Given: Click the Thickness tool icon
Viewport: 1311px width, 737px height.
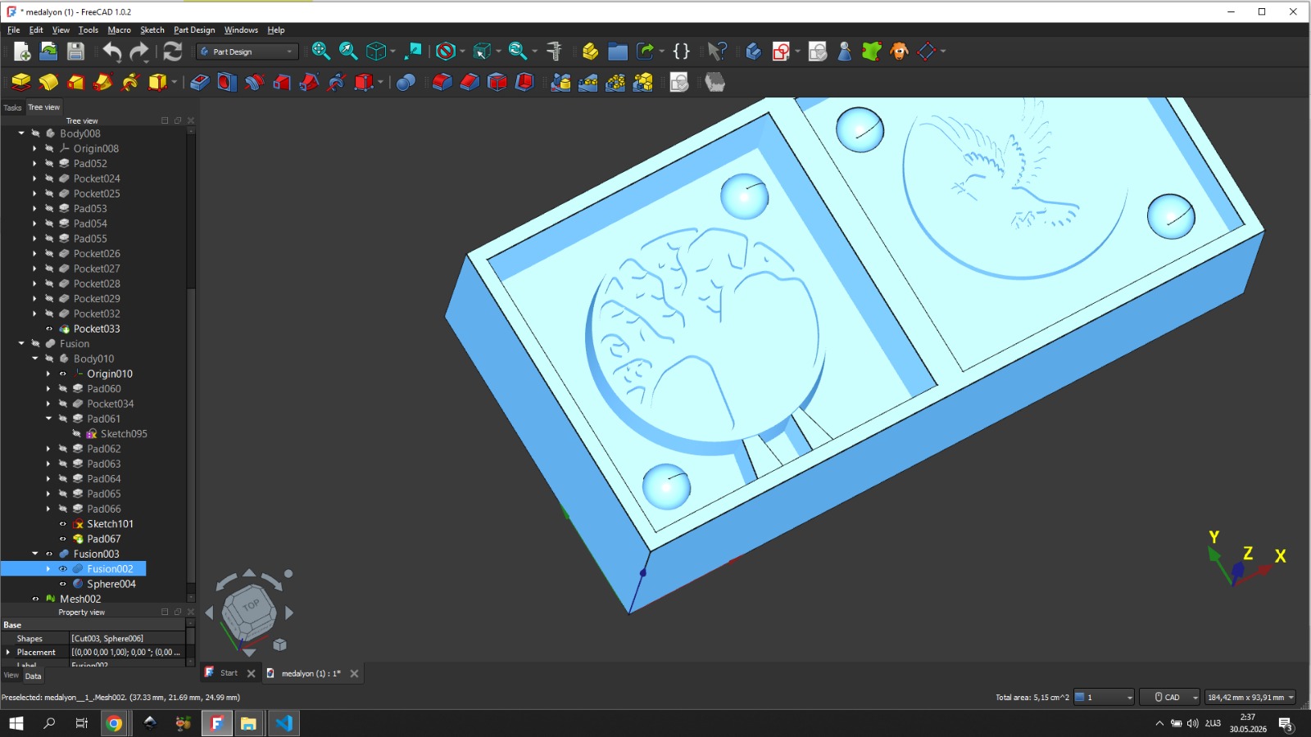Looking at the screenshot, I should tap(524, 82).
